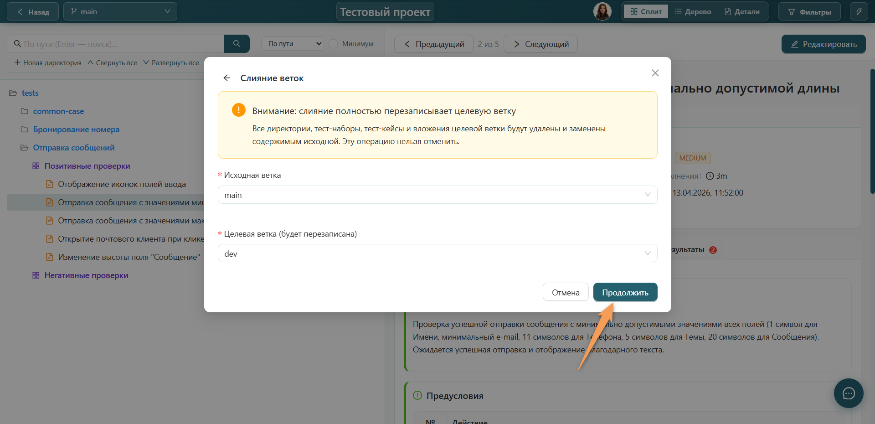Click folder icon next to Бронирование номера

(x=25, y=129)
